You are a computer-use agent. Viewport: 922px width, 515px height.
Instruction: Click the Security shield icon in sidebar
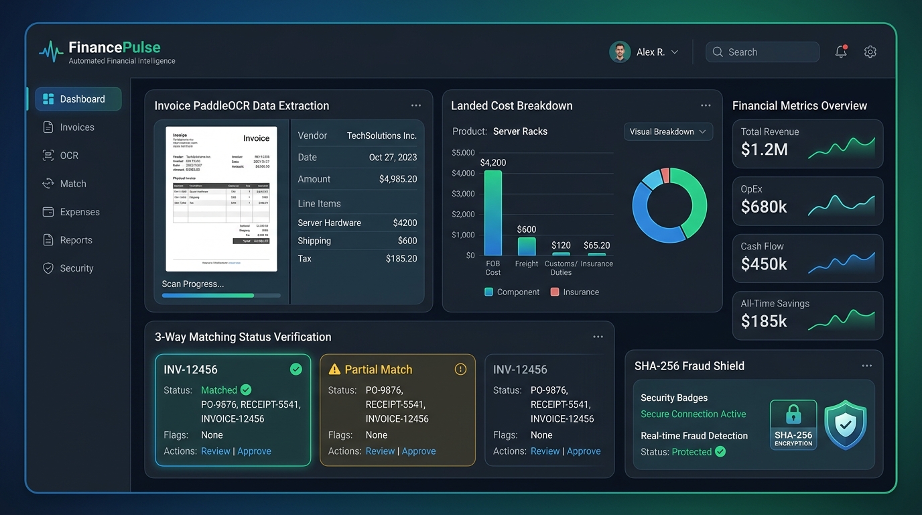(48, 268)
